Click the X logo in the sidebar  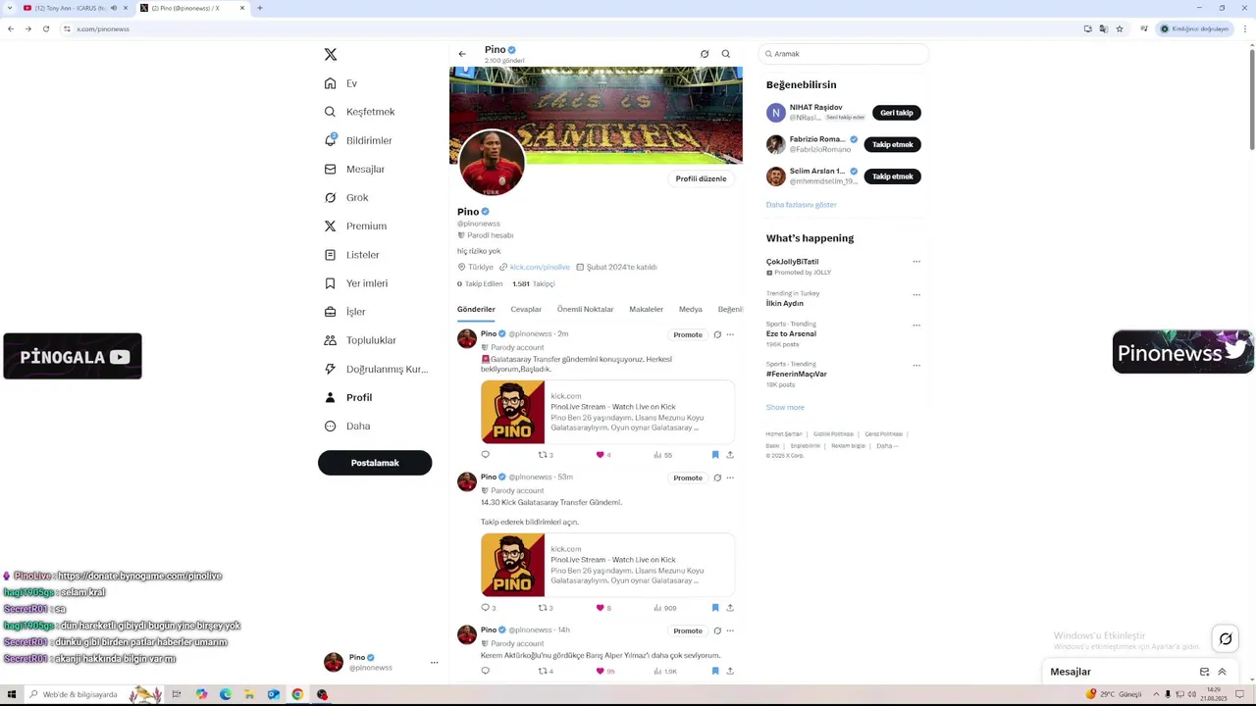pos(331,55)
